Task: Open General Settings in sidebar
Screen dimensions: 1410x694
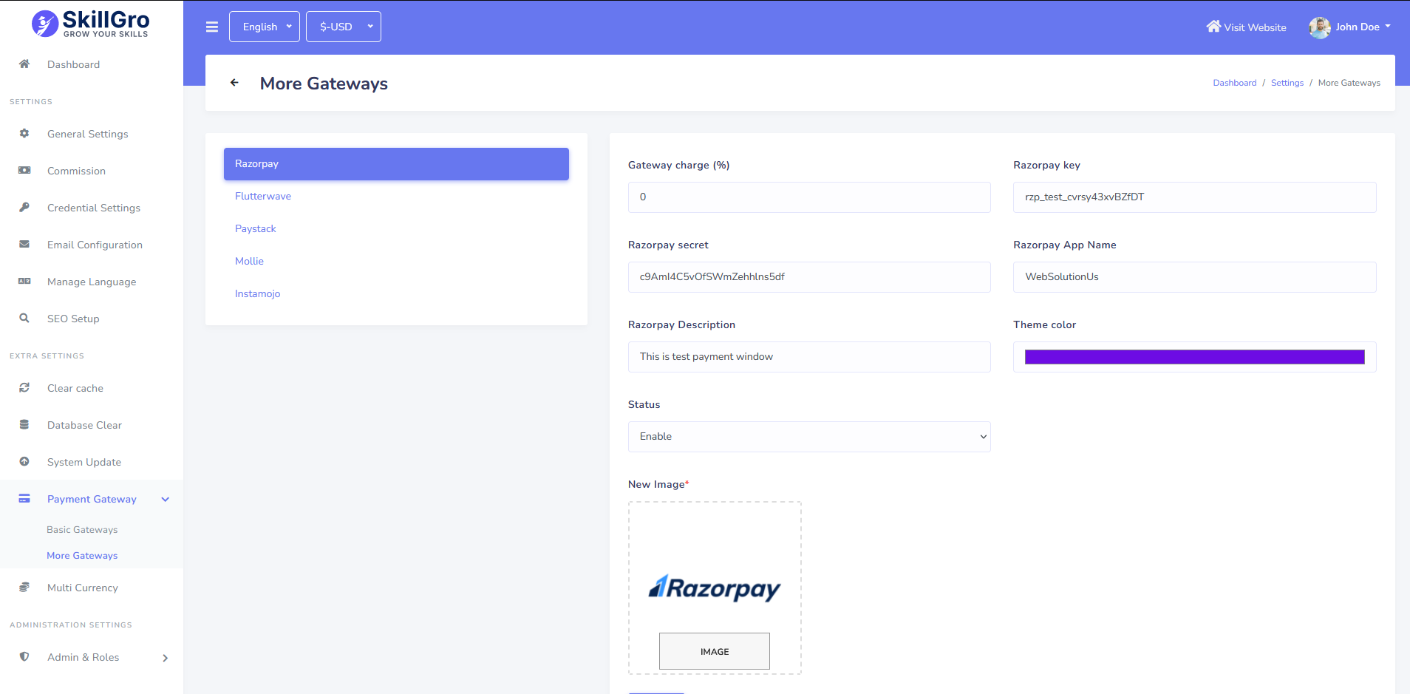Action: click(88, 134)
